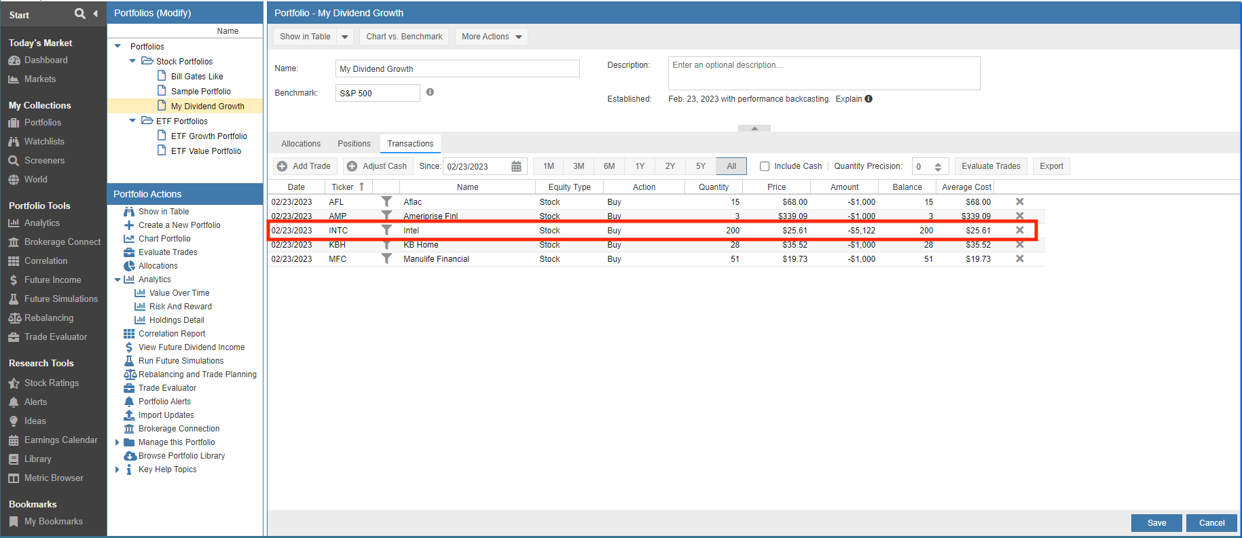Click the info icon beside Explain
This screenshot has height=538, width=1242.
pyautogui.click(x=869, y=99)
